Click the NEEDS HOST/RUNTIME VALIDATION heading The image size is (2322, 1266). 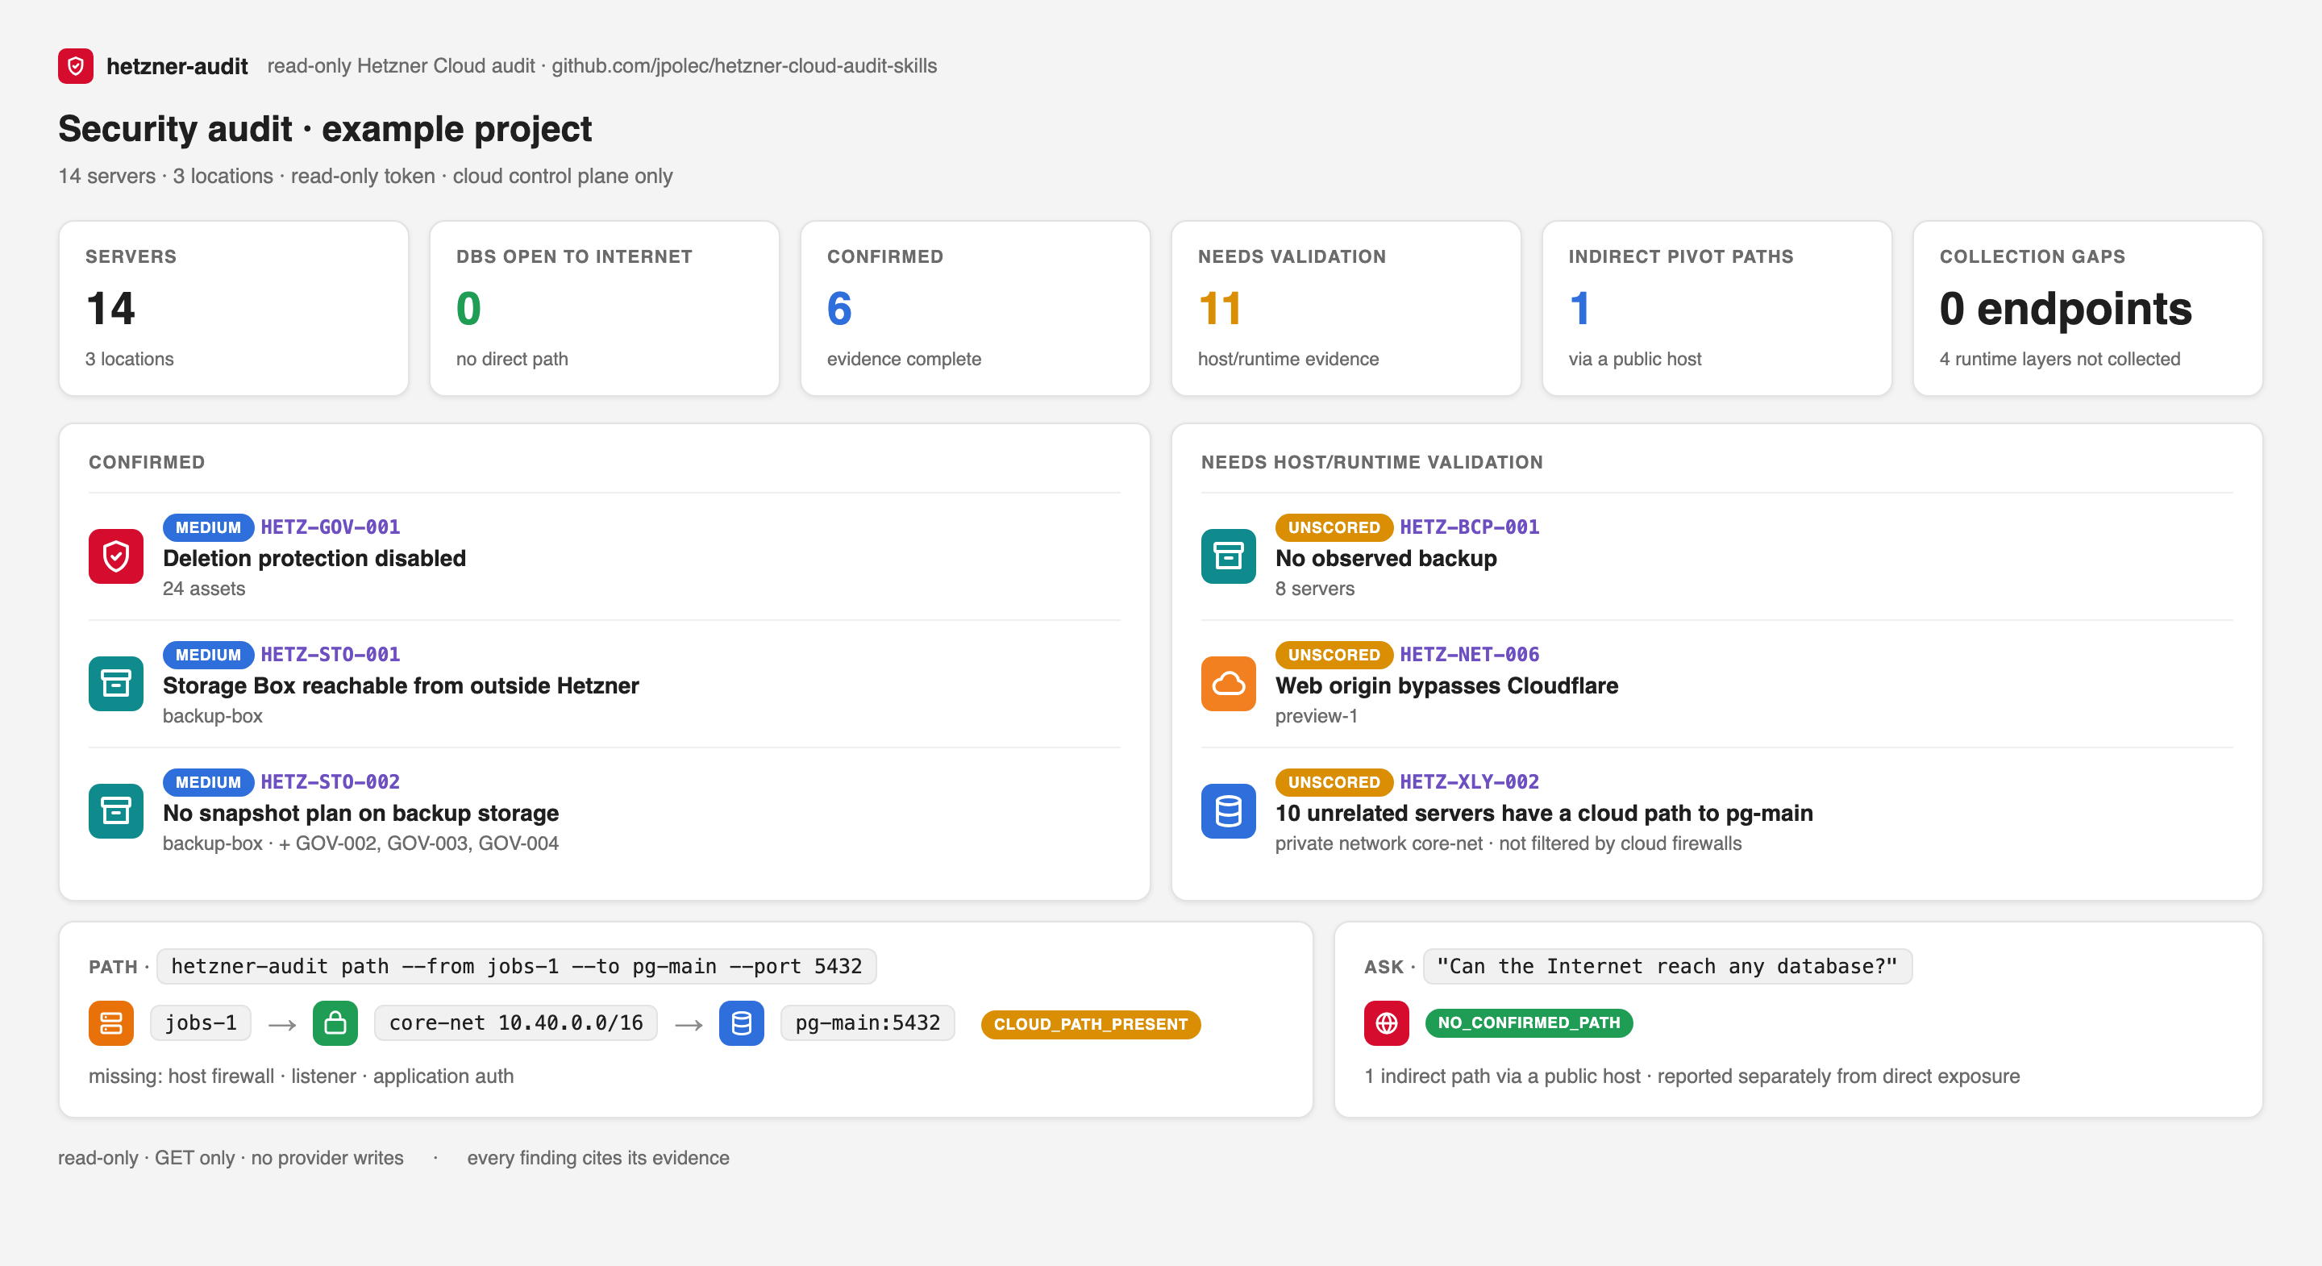tap(1371, 462)
